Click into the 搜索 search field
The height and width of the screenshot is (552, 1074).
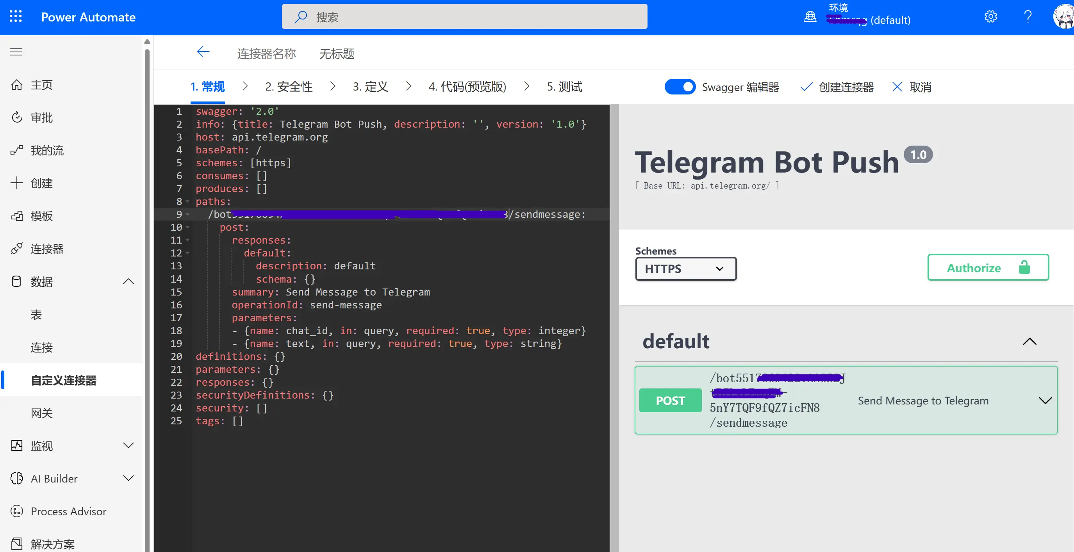[x=464, y=17]
